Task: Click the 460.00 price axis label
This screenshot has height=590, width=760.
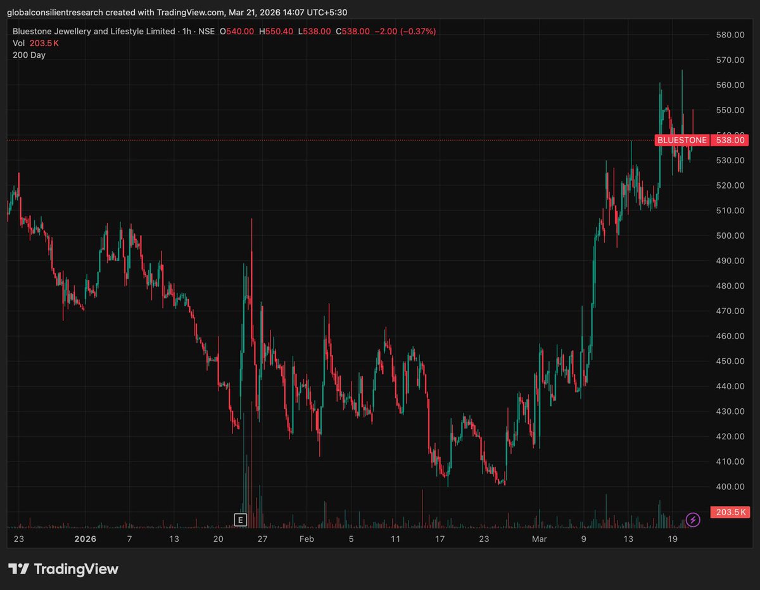Action: (x=730, y=336)
